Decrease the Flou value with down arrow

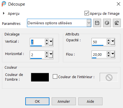point(108,56)
